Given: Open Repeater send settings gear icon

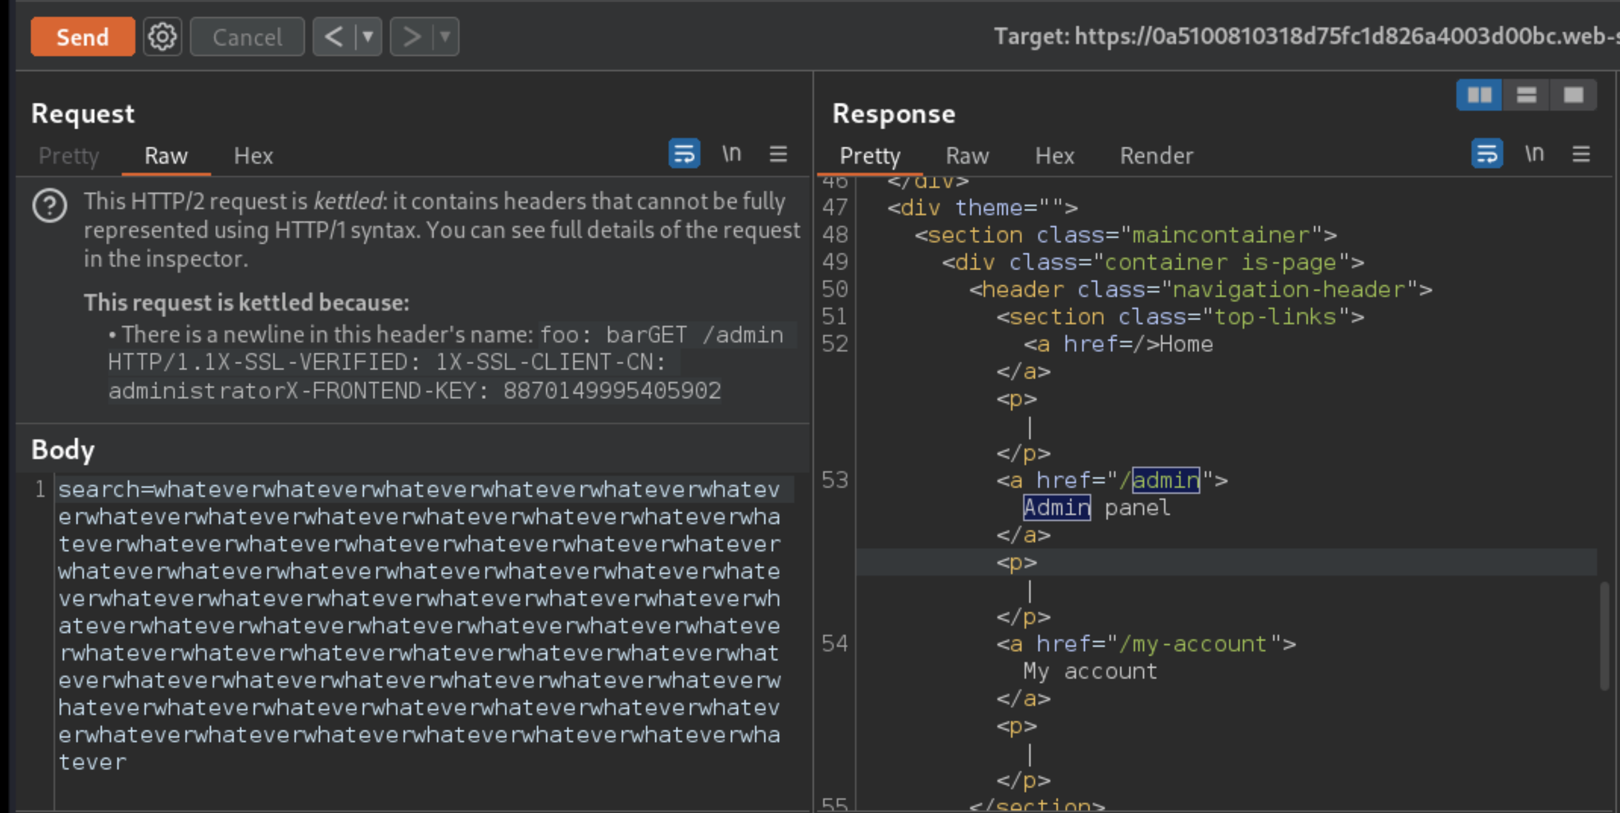Looking at the screenshot, I should coord(162,37).
